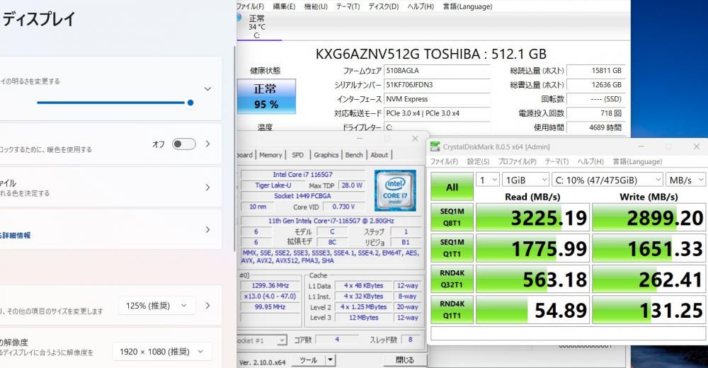Run the RND4K Q1T1 test
The width and height of the screenshot is (708, 368).
click(x=452, y=309)
